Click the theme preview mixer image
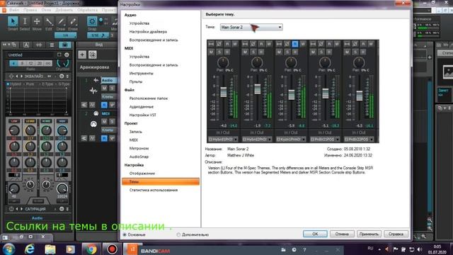The image size is (453, 255). tap(293, 91)
